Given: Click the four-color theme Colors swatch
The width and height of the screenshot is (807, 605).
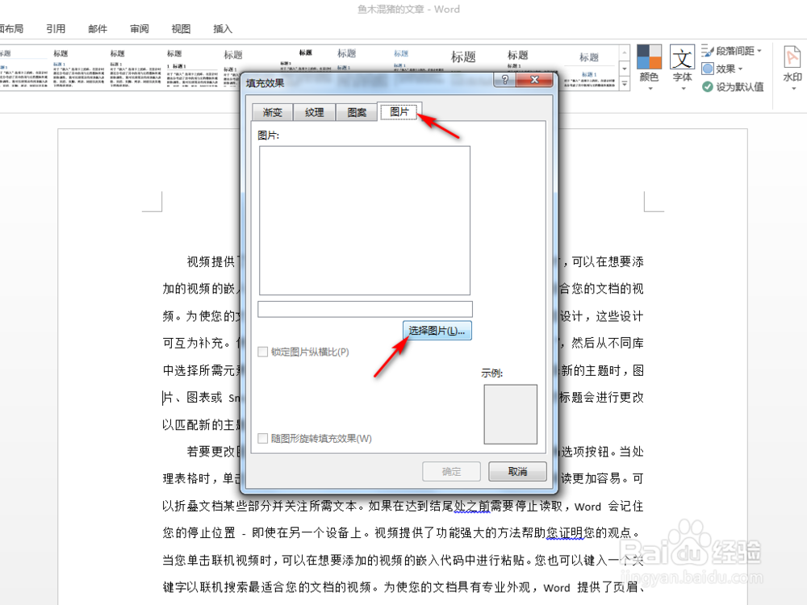Looking at the screenshot, I should 649,56.
